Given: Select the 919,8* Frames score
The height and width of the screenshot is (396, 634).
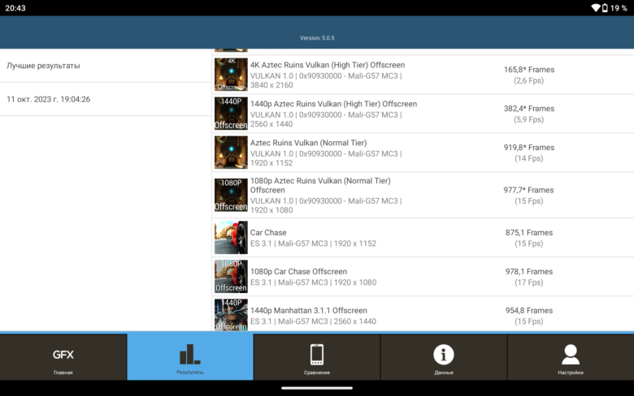Looking at the screenshot, I should [x=529, y=148].
